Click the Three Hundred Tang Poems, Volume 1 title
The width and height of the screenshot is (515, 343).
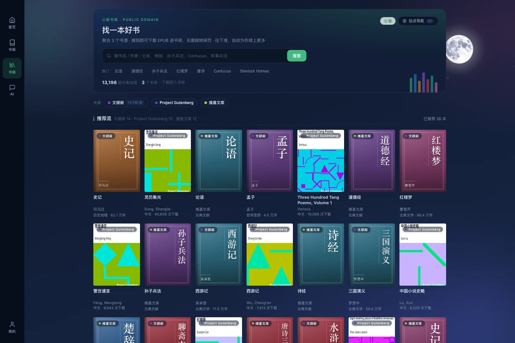point(318,200)
